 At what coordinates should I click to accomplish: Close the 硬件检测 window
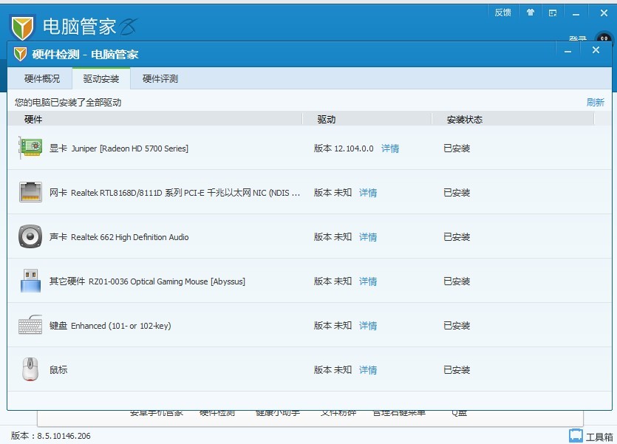pyautogui.click(x=596, y=50)
